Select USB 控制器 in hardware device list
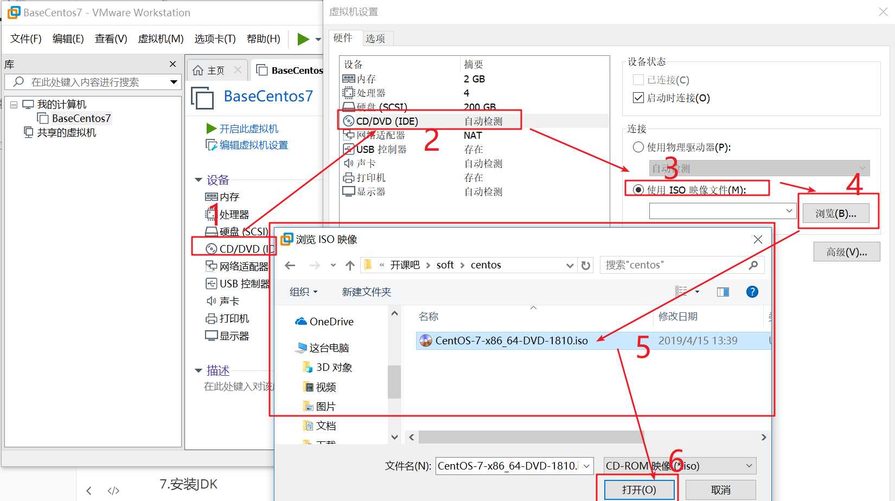Image resolution: width=895 pixels, height=501 pixels. pyautogui.click(x=475, y=149)
